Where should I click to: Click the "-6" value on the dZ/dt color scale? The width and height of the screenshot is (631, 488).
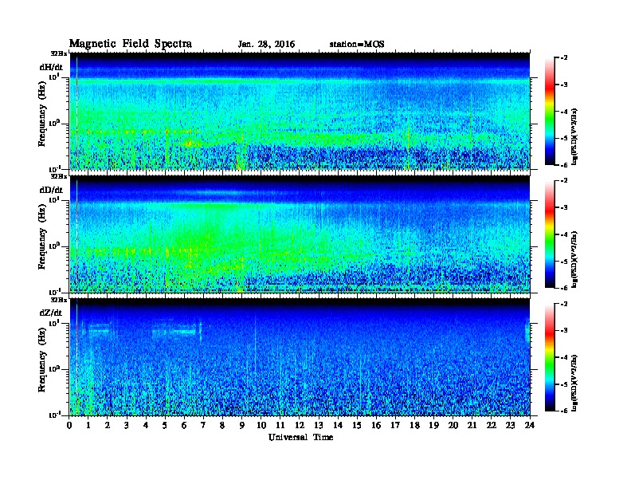point(564,411)
